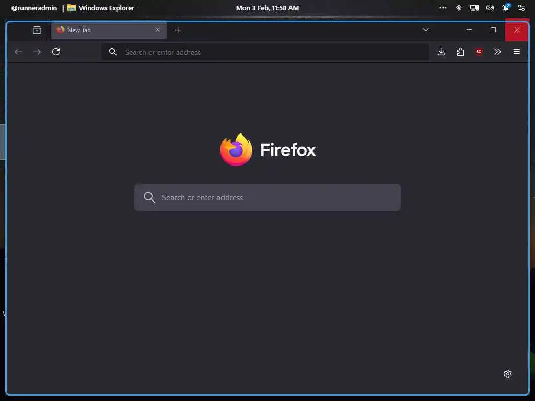Screen dimensions: 535x401
Task: Show hidden tray items ellipsis
Action: click(x=443, y=8)
